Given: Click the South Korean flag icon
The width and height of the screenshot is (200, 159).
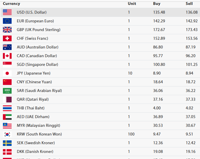Looking at the screenshot, I should click(x=7, y=134).
